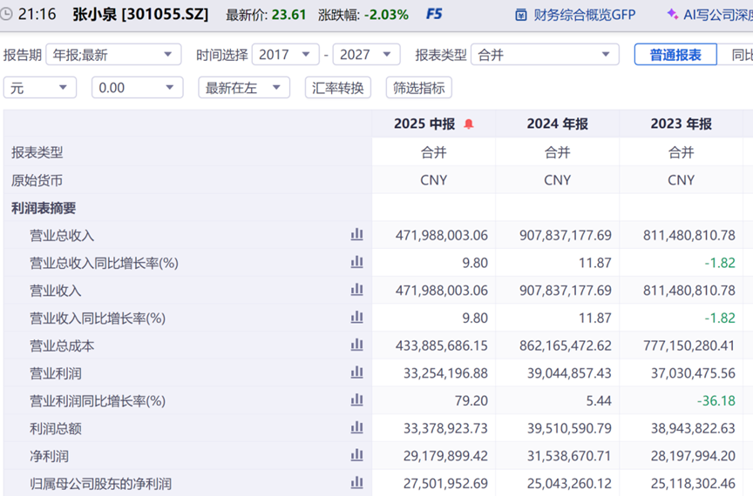The height and width of the screenshot is (496, 753).
Task: Open the 2017 start year dropdown
Action: point(285,55)
